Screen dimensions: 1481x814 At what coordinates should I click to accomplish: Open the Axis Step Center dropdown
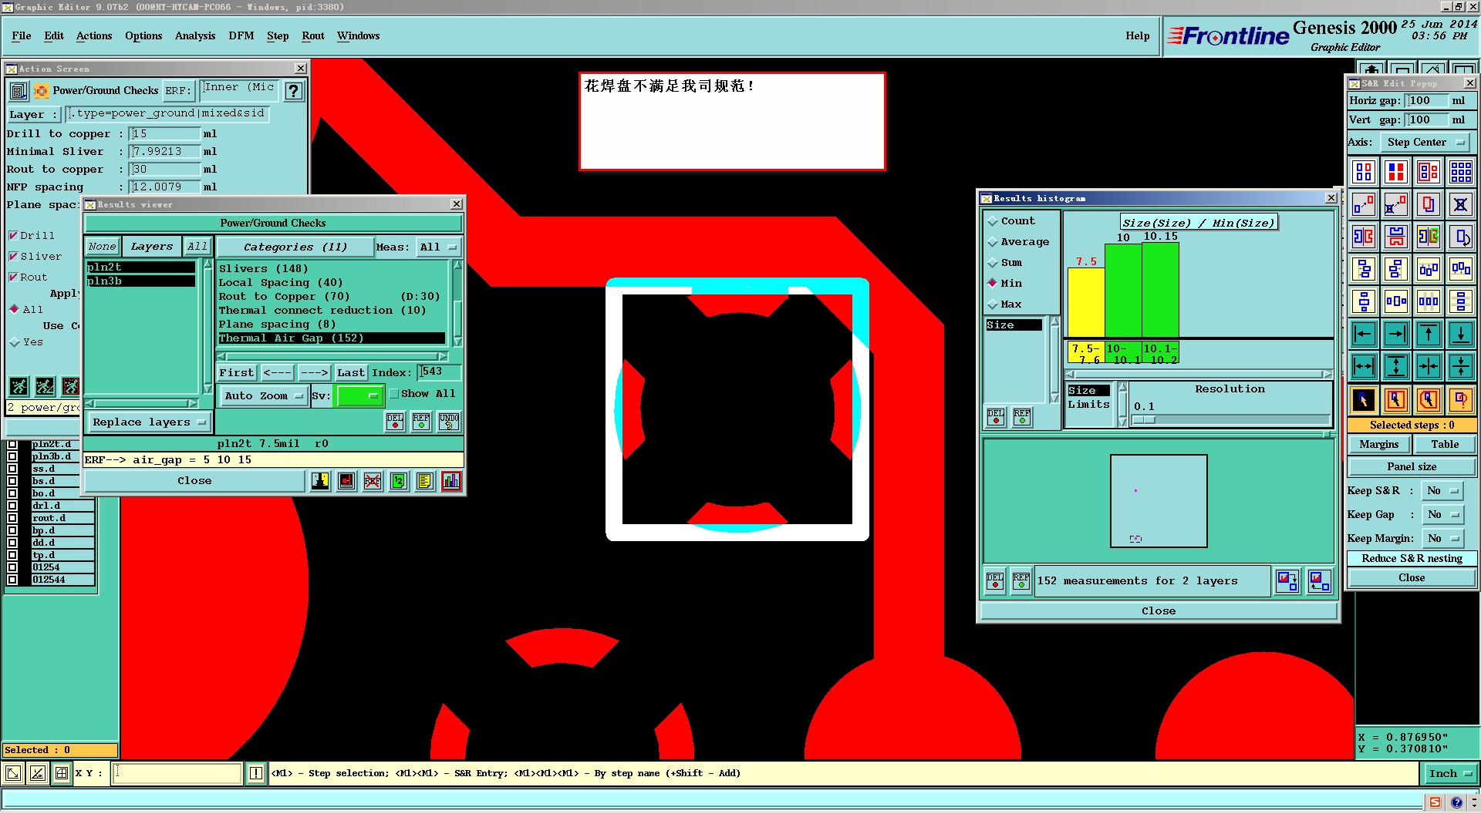coord(1425,143)
